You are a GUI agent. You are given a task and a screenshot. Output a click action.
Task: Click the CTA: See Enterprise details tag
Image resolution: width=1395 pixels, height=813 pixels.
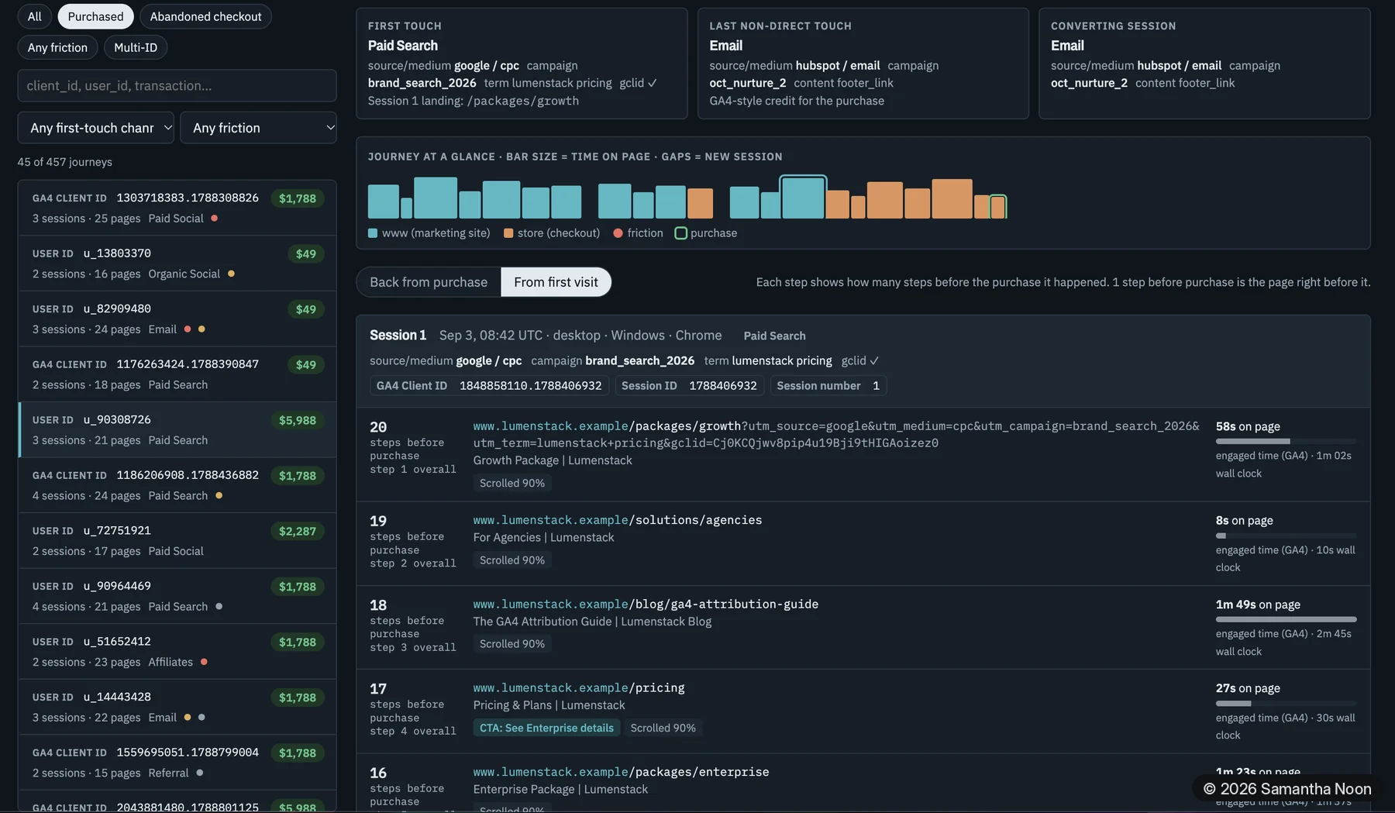click(546, 728)
